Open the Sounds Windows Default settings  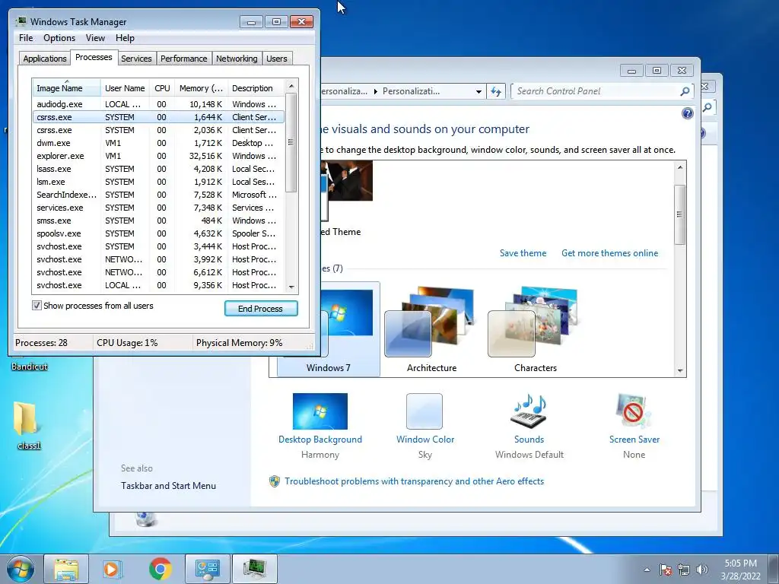point(529,427)
